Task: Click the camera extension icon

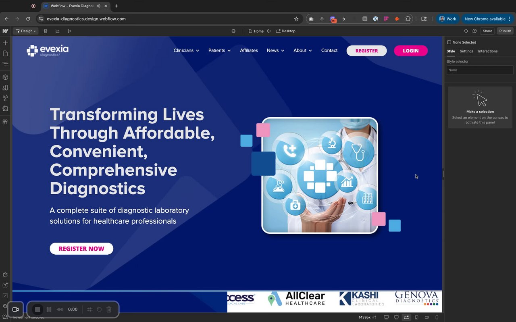Action: pos(311,19)
